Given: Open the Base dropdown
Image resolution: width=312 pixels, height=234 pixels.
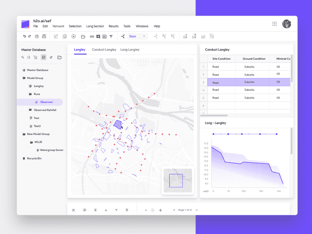Looking at the screenshot, I should point(137,36).
